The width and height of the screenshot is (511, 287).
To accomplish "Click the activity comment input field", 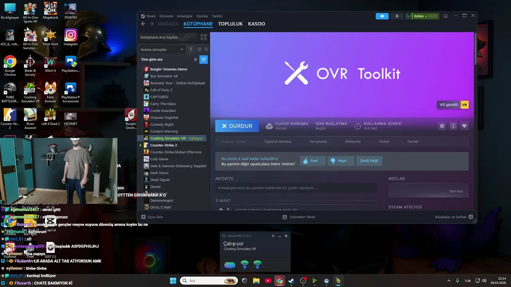I will (296, 188).
